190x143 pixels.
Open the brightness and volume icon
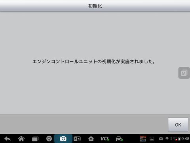77,139
